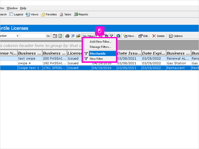Viewport: 199px width, 149px height.
Task: Open the Window menu
Action: [12, 8]
